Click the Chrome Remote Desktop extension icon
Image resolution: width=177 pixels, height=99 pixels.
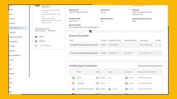(73, 89)
